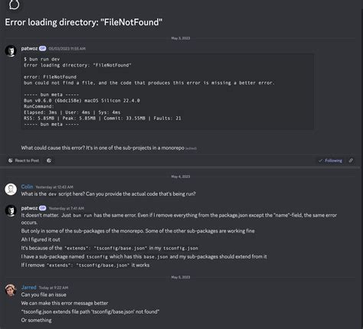This screenshot has height=329, width=363.
Task: Click the patwoz username on the original post
Action: pos(29,48)
